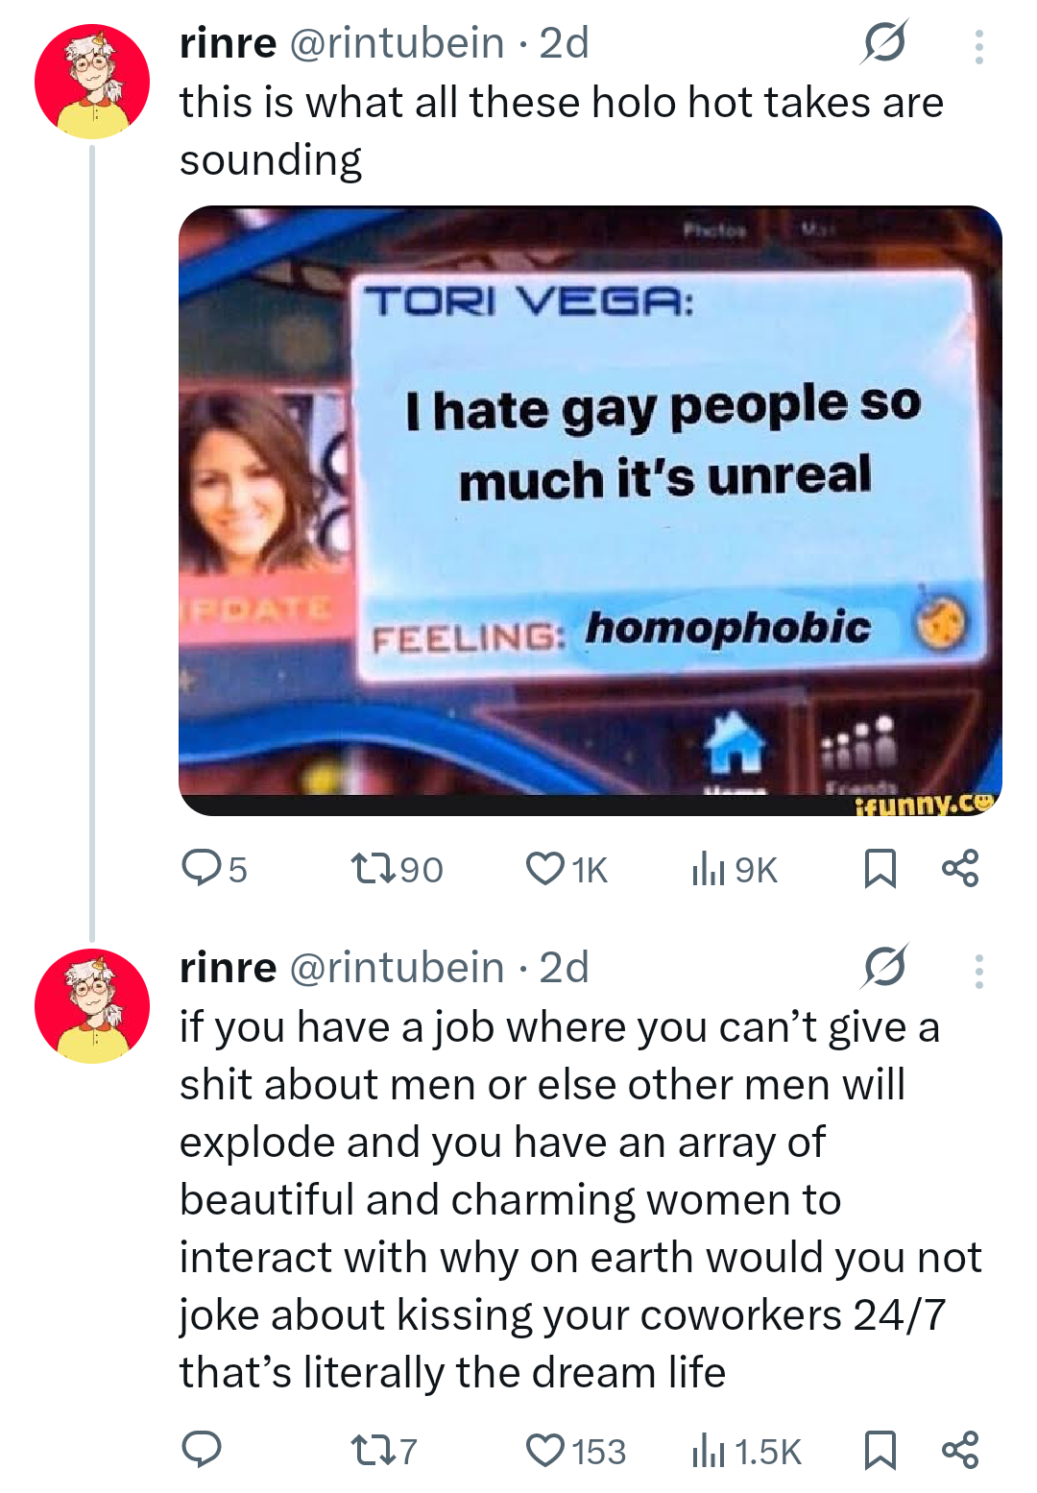Open Grok icon on the first tweet

click(x=884, y=43)
